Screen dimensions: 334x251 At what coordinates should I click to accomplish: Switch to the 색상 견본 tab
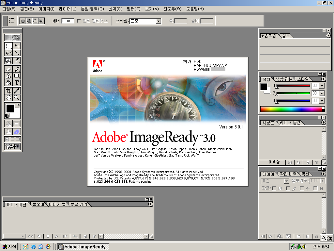284,79
